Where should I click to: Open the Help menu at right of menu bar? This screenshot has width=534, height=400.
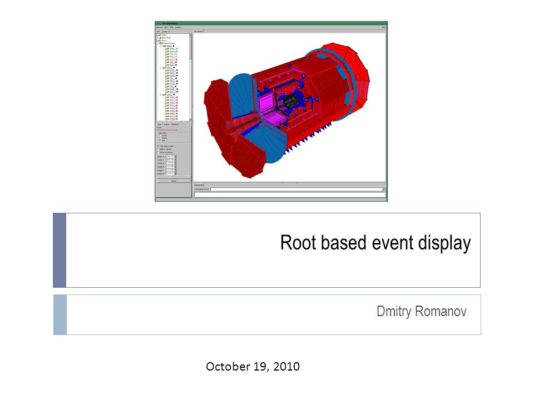[x=383, y=27]
